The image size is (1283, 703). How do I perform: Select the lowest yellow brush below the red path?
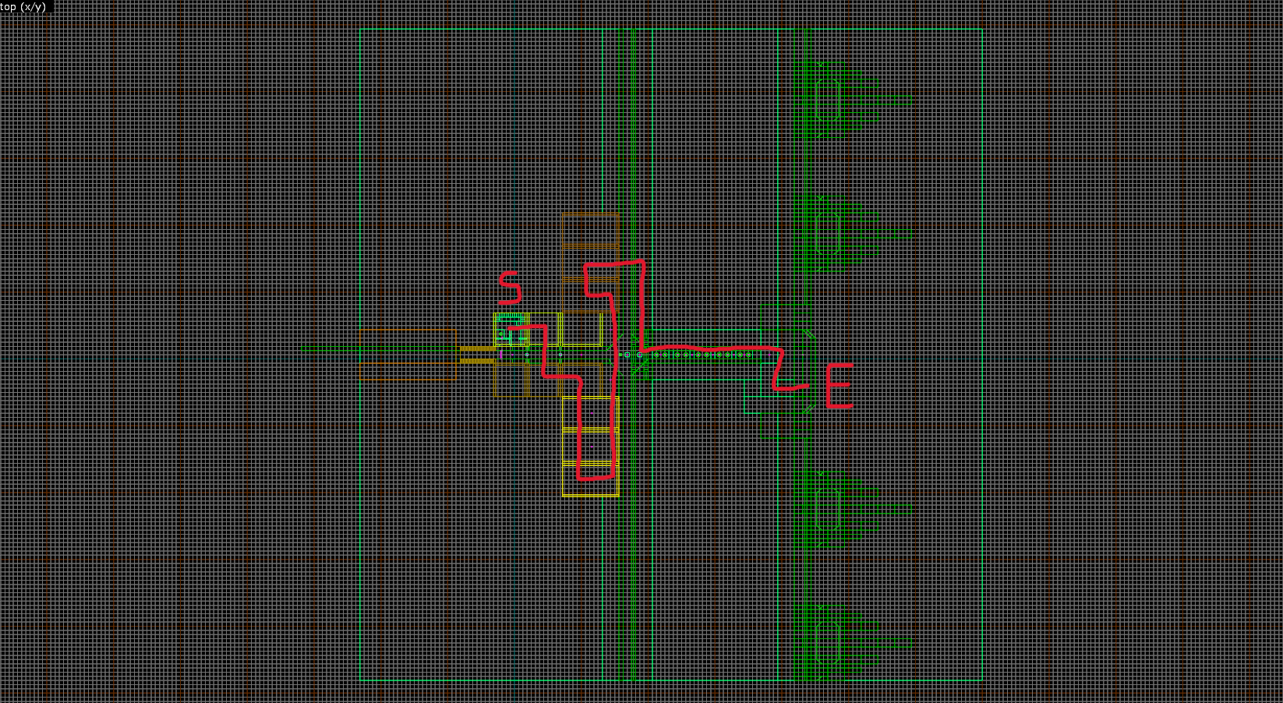point(590,479)
